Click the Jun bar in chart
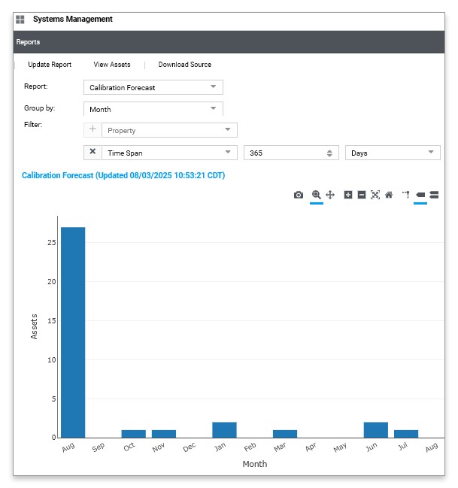 click(x=376, y=430)
